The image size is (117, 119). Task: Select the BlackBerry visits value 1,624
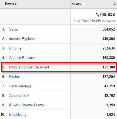[x=111, y=114]
